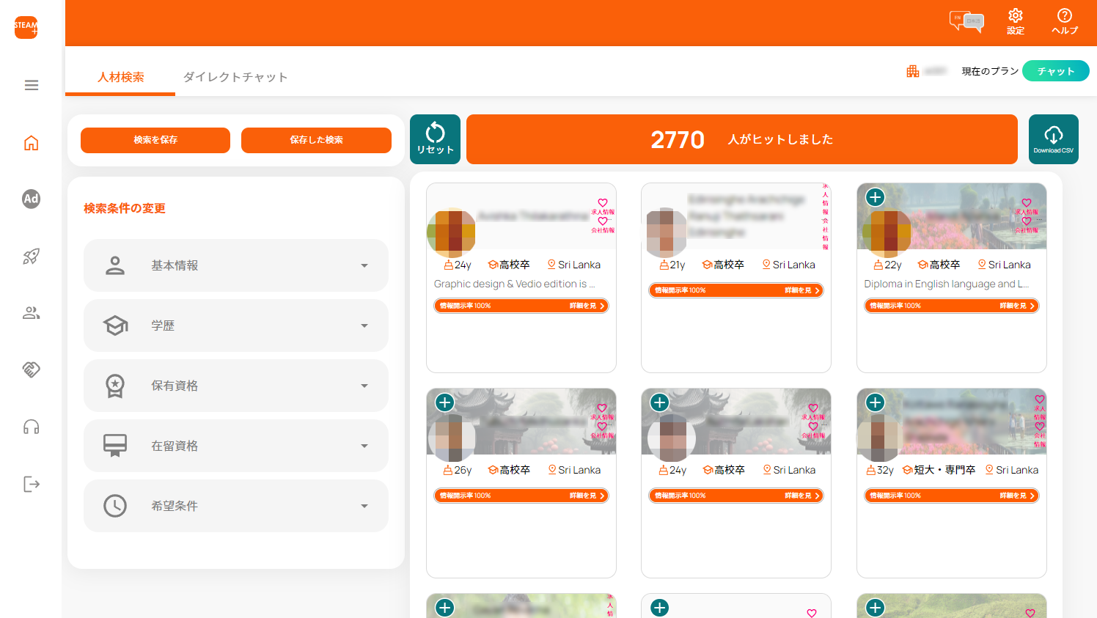
Task: Click 高校卒 label on the 21y card
Action: [x=729, y=265]
